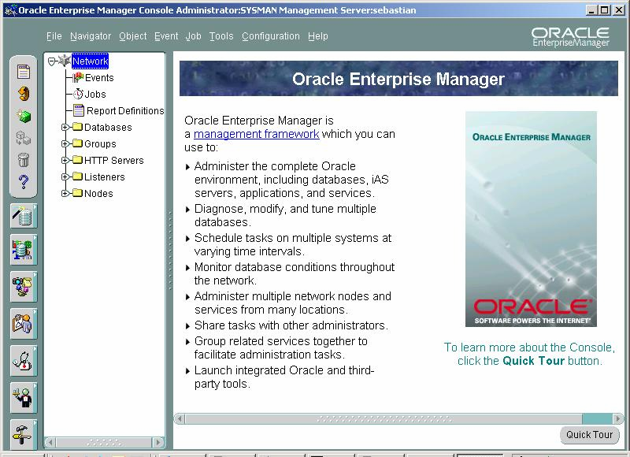Open the hammer tools drawer

point(24,434)
